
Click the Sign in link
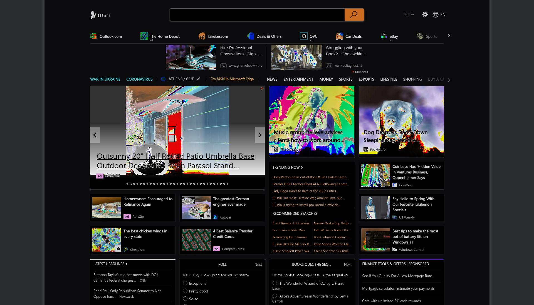coord(409,14)
